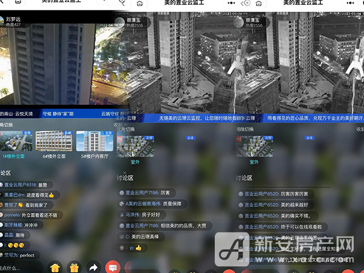Close the middle discussion area with the small X
The height and width of the screenshot is (273, 364).
[x=124, y=172]
